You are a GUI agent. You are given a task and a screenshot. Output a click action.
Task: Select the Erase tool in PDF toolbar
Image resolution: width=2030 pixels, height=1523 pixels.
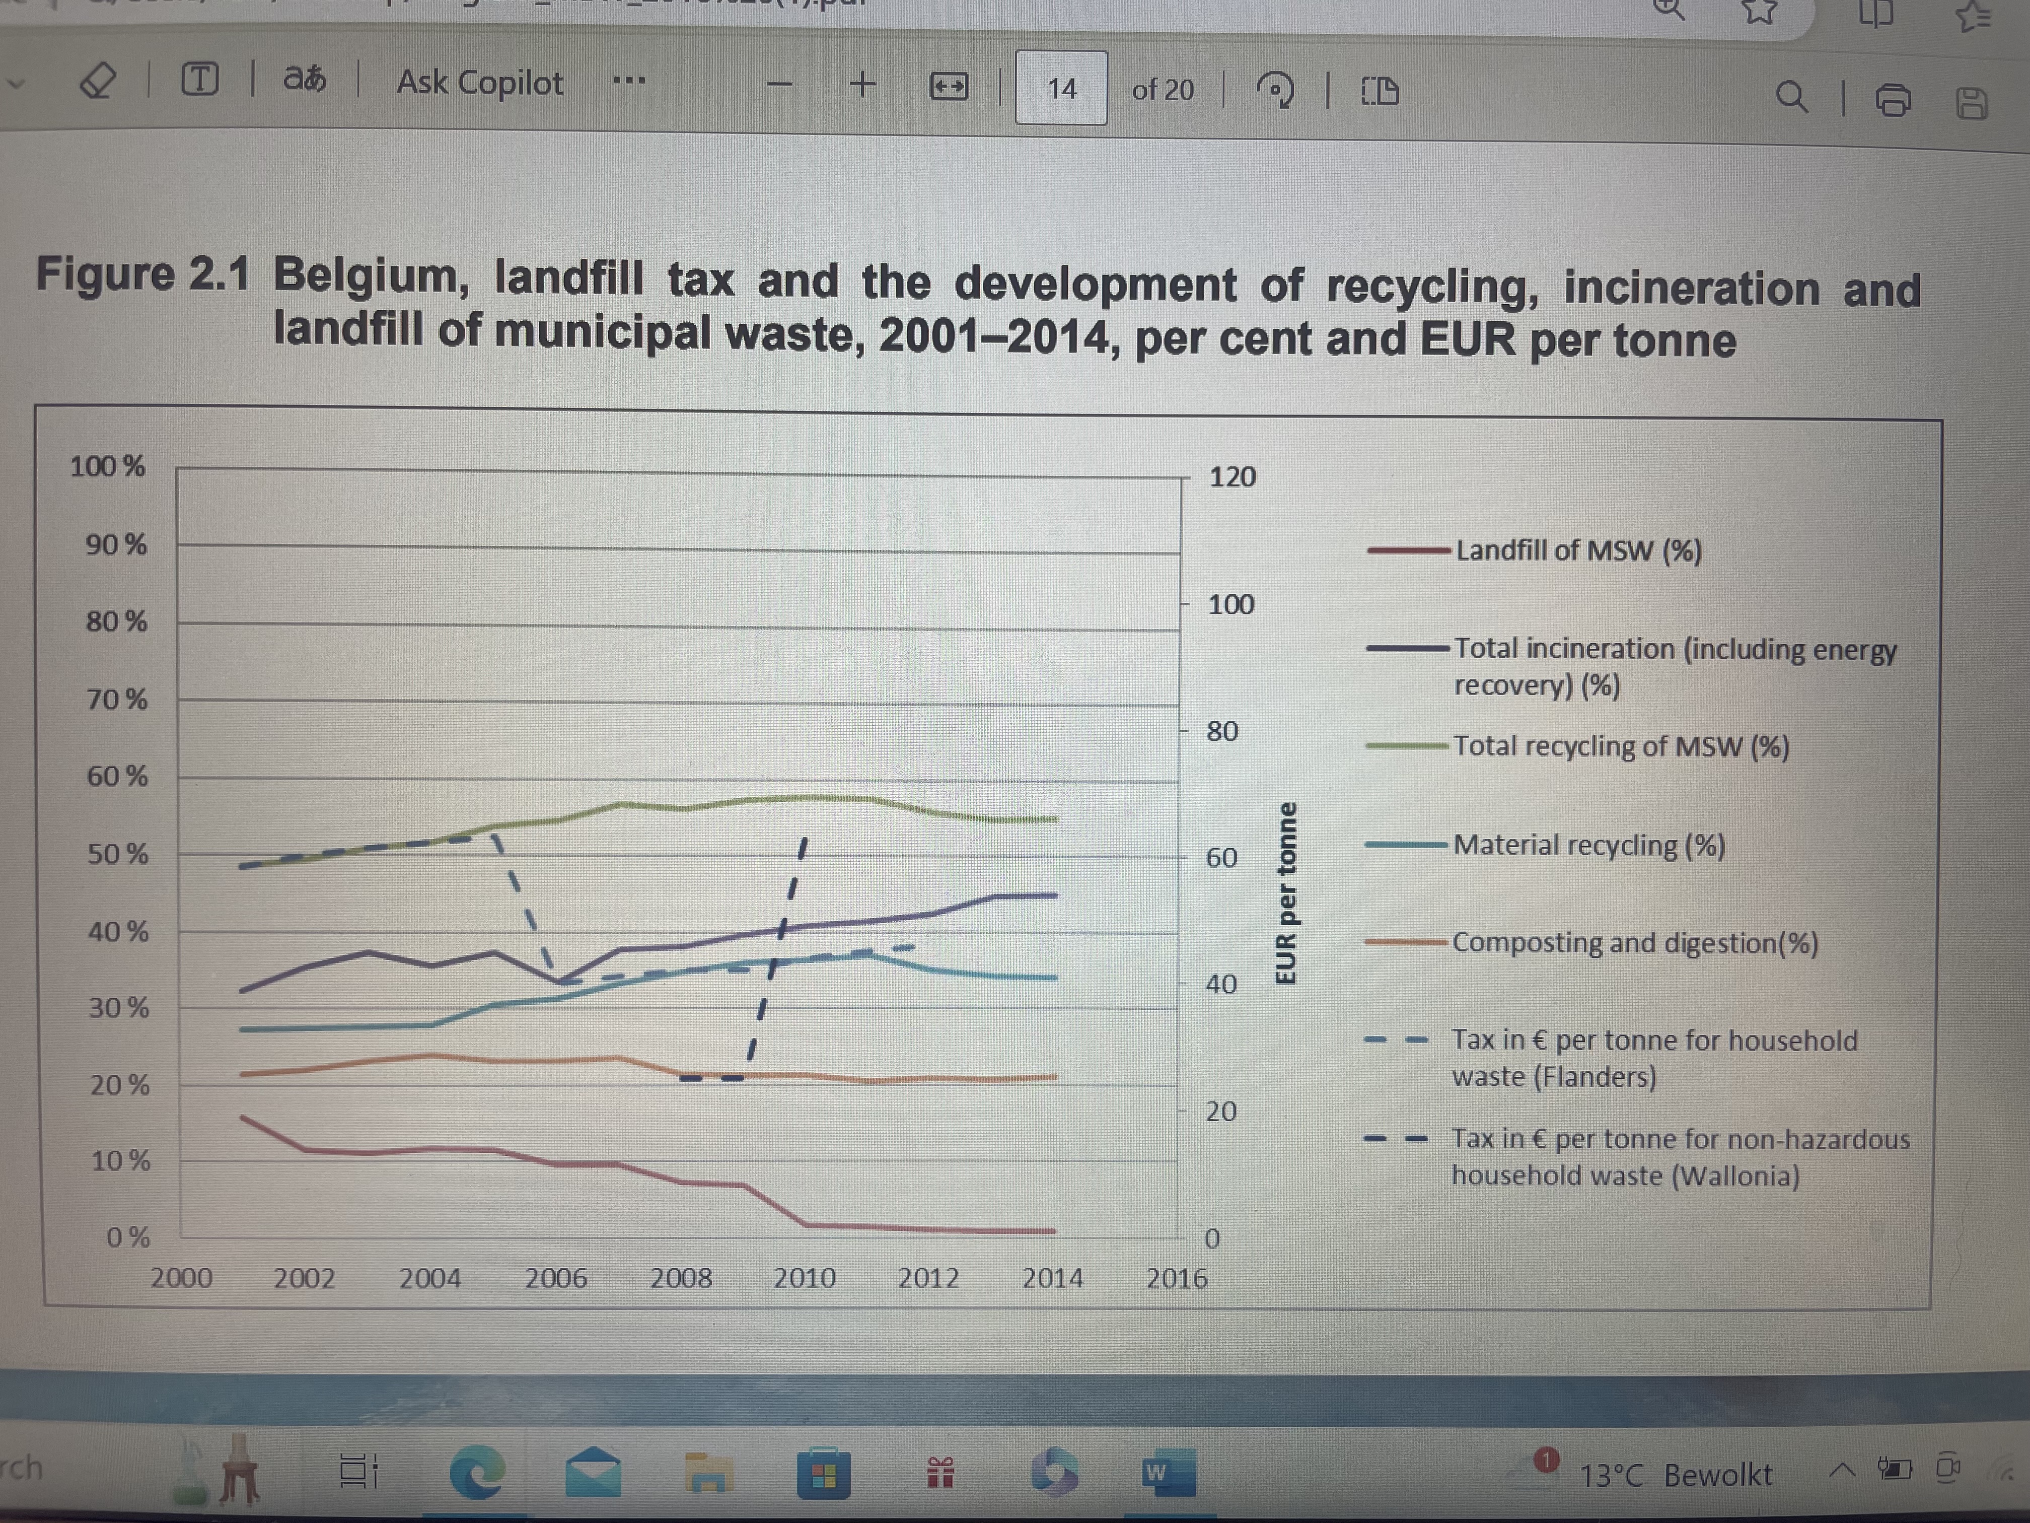point(97,82)
